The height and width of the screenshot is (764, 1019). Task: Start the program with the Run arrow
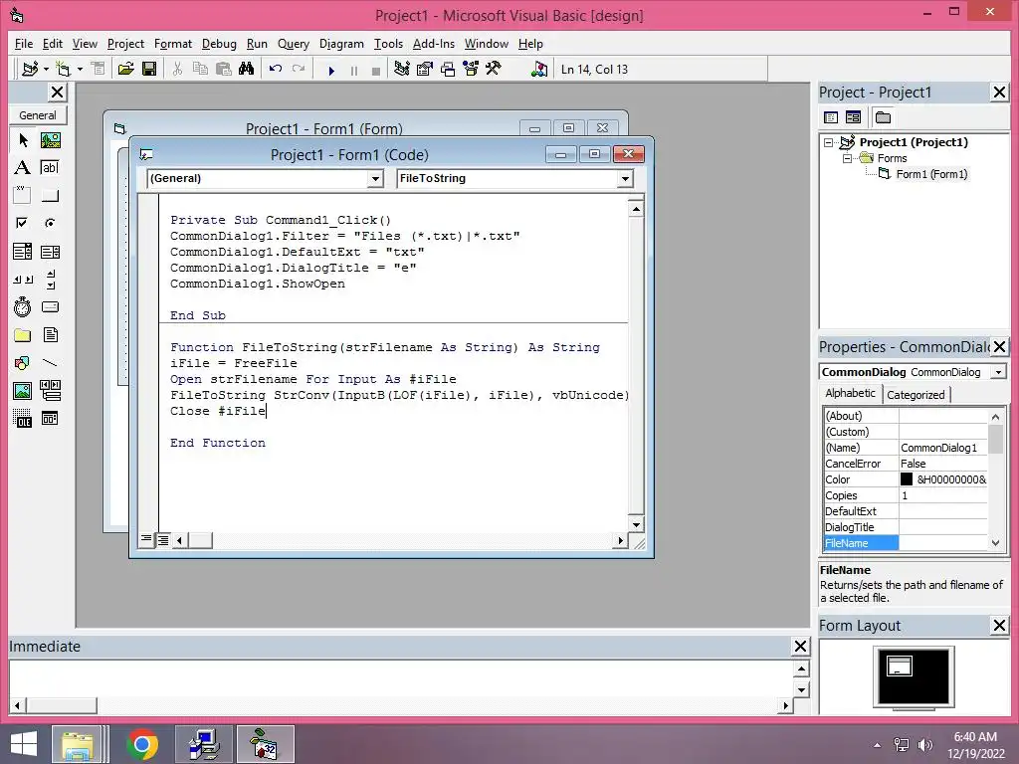click(331, 71)
